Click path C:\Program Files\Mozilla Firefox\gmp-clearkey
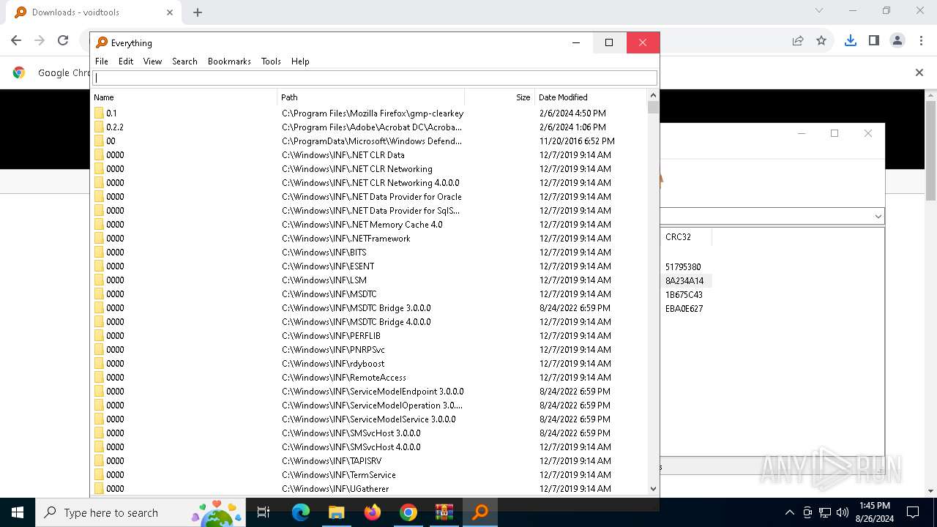 pyautogui.click(x=373, y=113)
